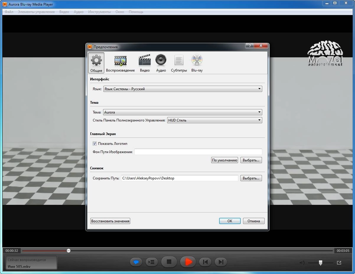
Task: Click the Фон Пути Изображения input field
Action: 198,152
